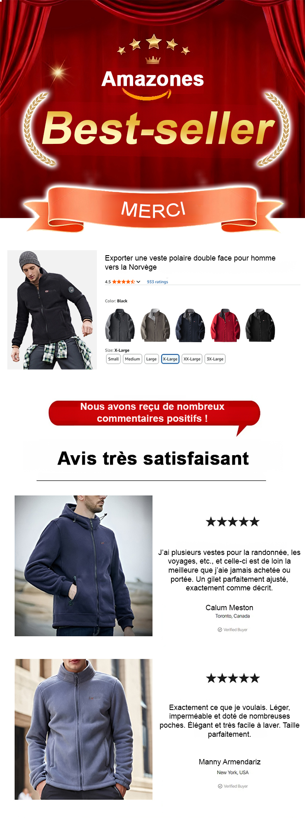This screenshot has height=818, width=305.
Task: Click Manny Armendariz's five-star rating
Action: click(233, 678)
